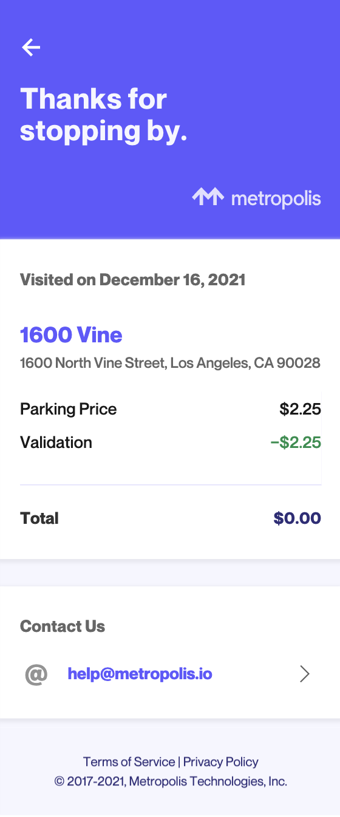
Task: Click the $2.25 parking price amount
Action: tap(300, 409)
